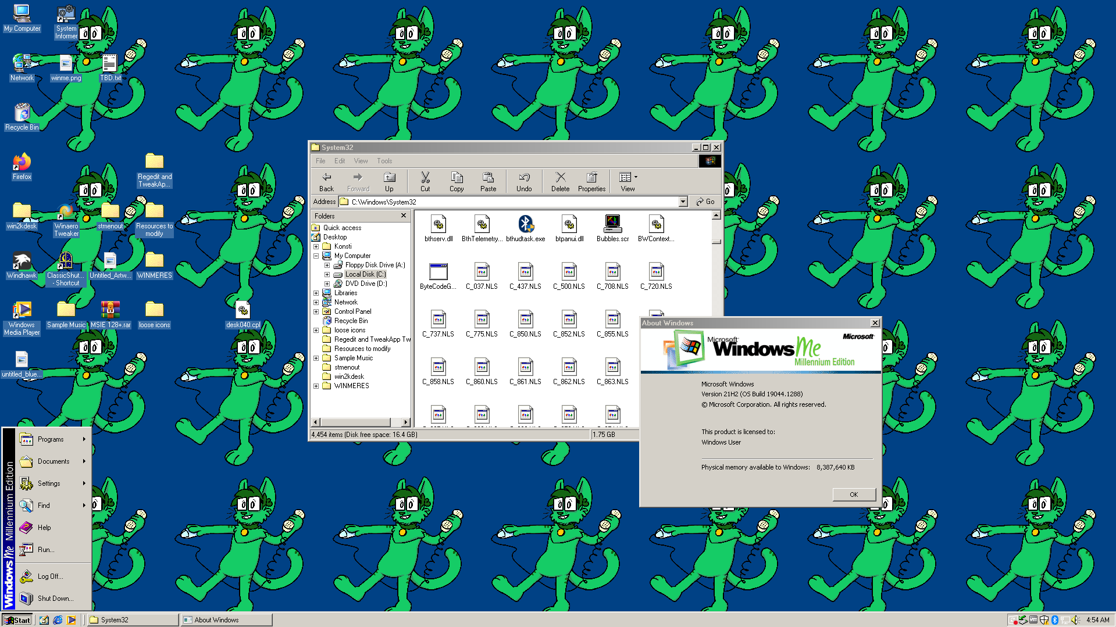
Task: Expand the Libraries tree node
Action: tap(316, 293)
